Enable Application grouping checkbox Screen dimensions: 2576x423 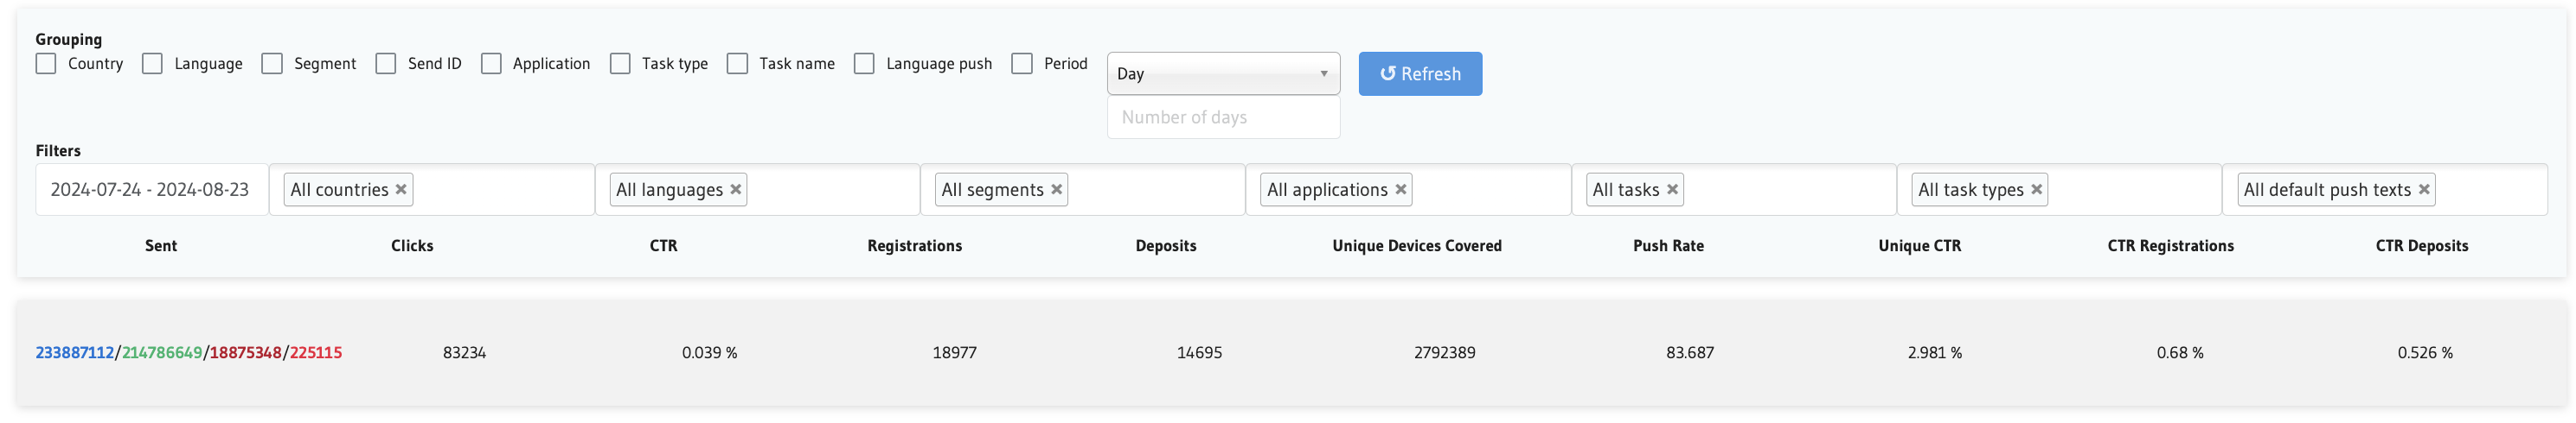tap(491, 64)
